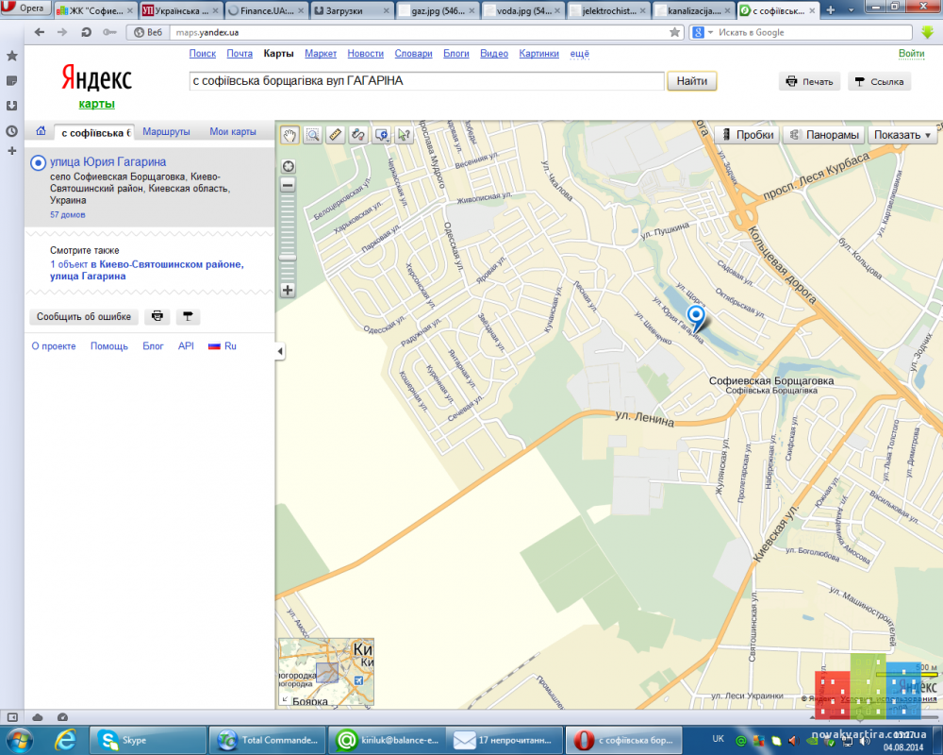Select the hand pan map tool

(x=290, y=135)
